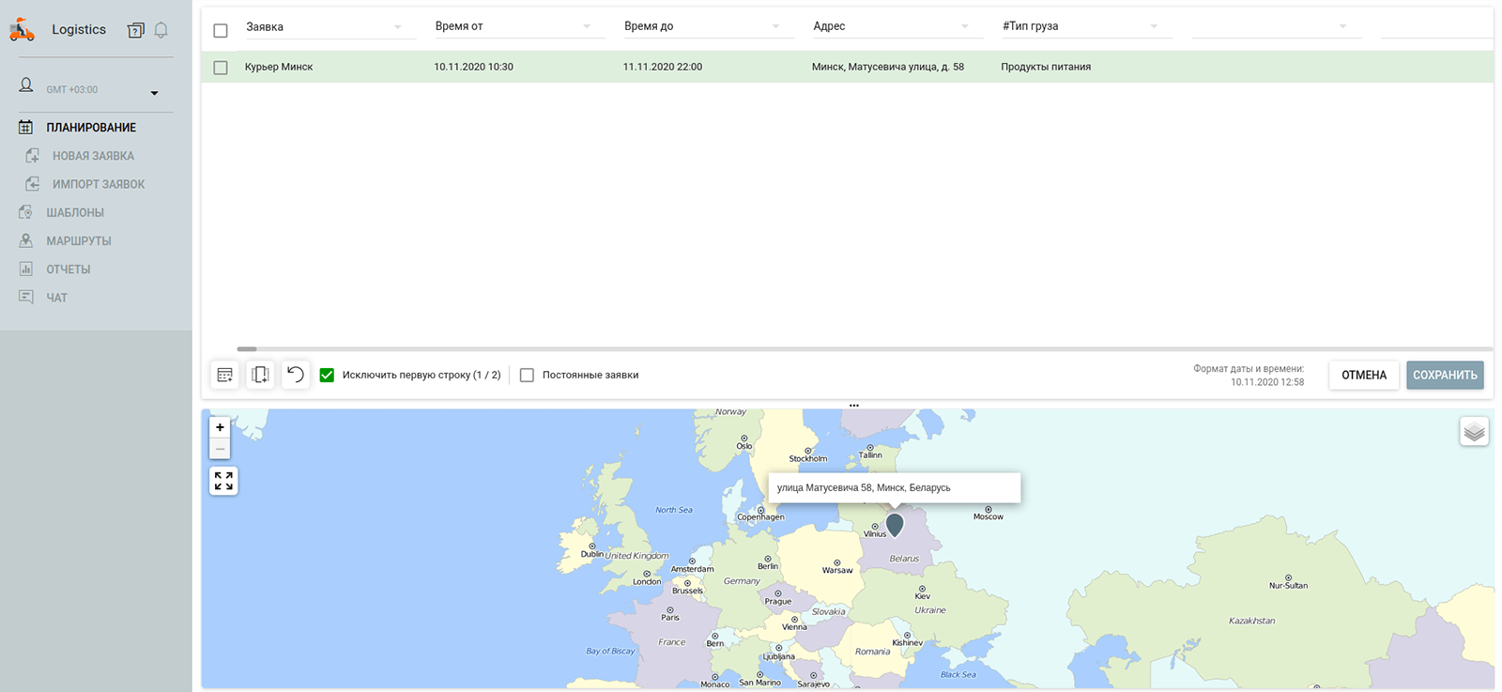Go to Отчеты in the sidebar
The height and width of the screenshot is (692, 1502).
(69, 269)
